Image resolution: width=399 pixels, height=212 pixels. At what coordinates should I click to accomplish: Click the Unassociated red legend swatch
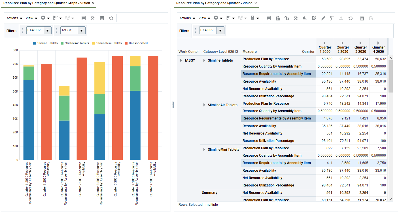click(x=126, y=43)
